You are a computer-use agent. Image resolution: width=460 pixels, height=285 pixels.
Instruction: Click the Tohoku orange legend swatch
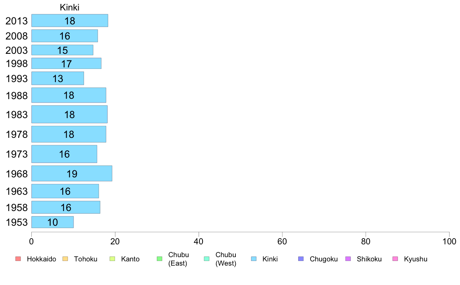point(65,259)
